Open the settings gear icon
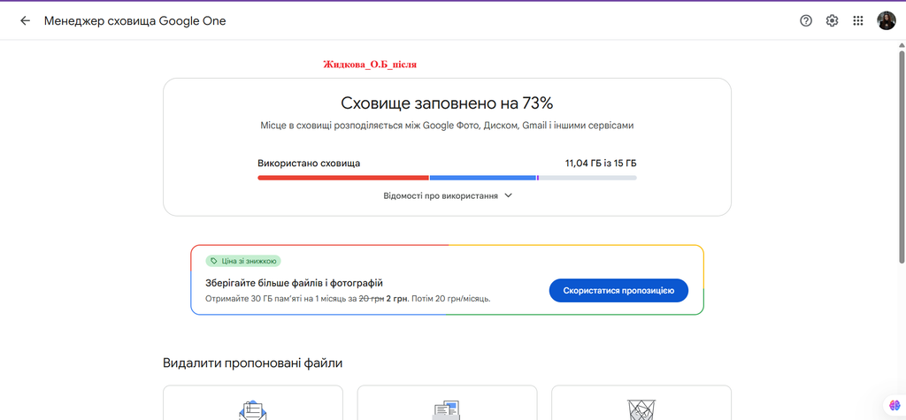This screenshot has height=420, width=906. point(832,21)
